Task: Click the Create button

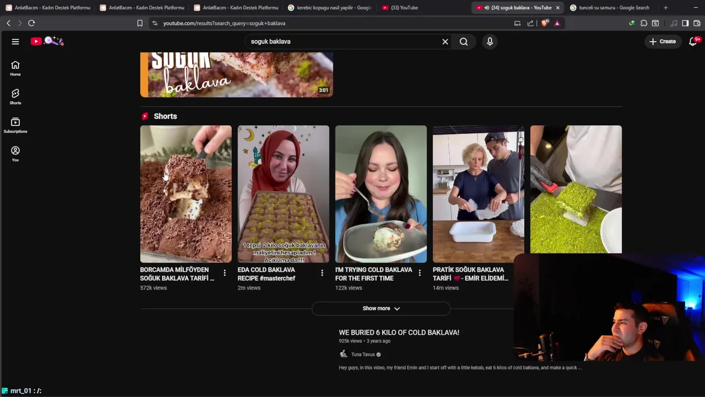Action: click(663, 41)
